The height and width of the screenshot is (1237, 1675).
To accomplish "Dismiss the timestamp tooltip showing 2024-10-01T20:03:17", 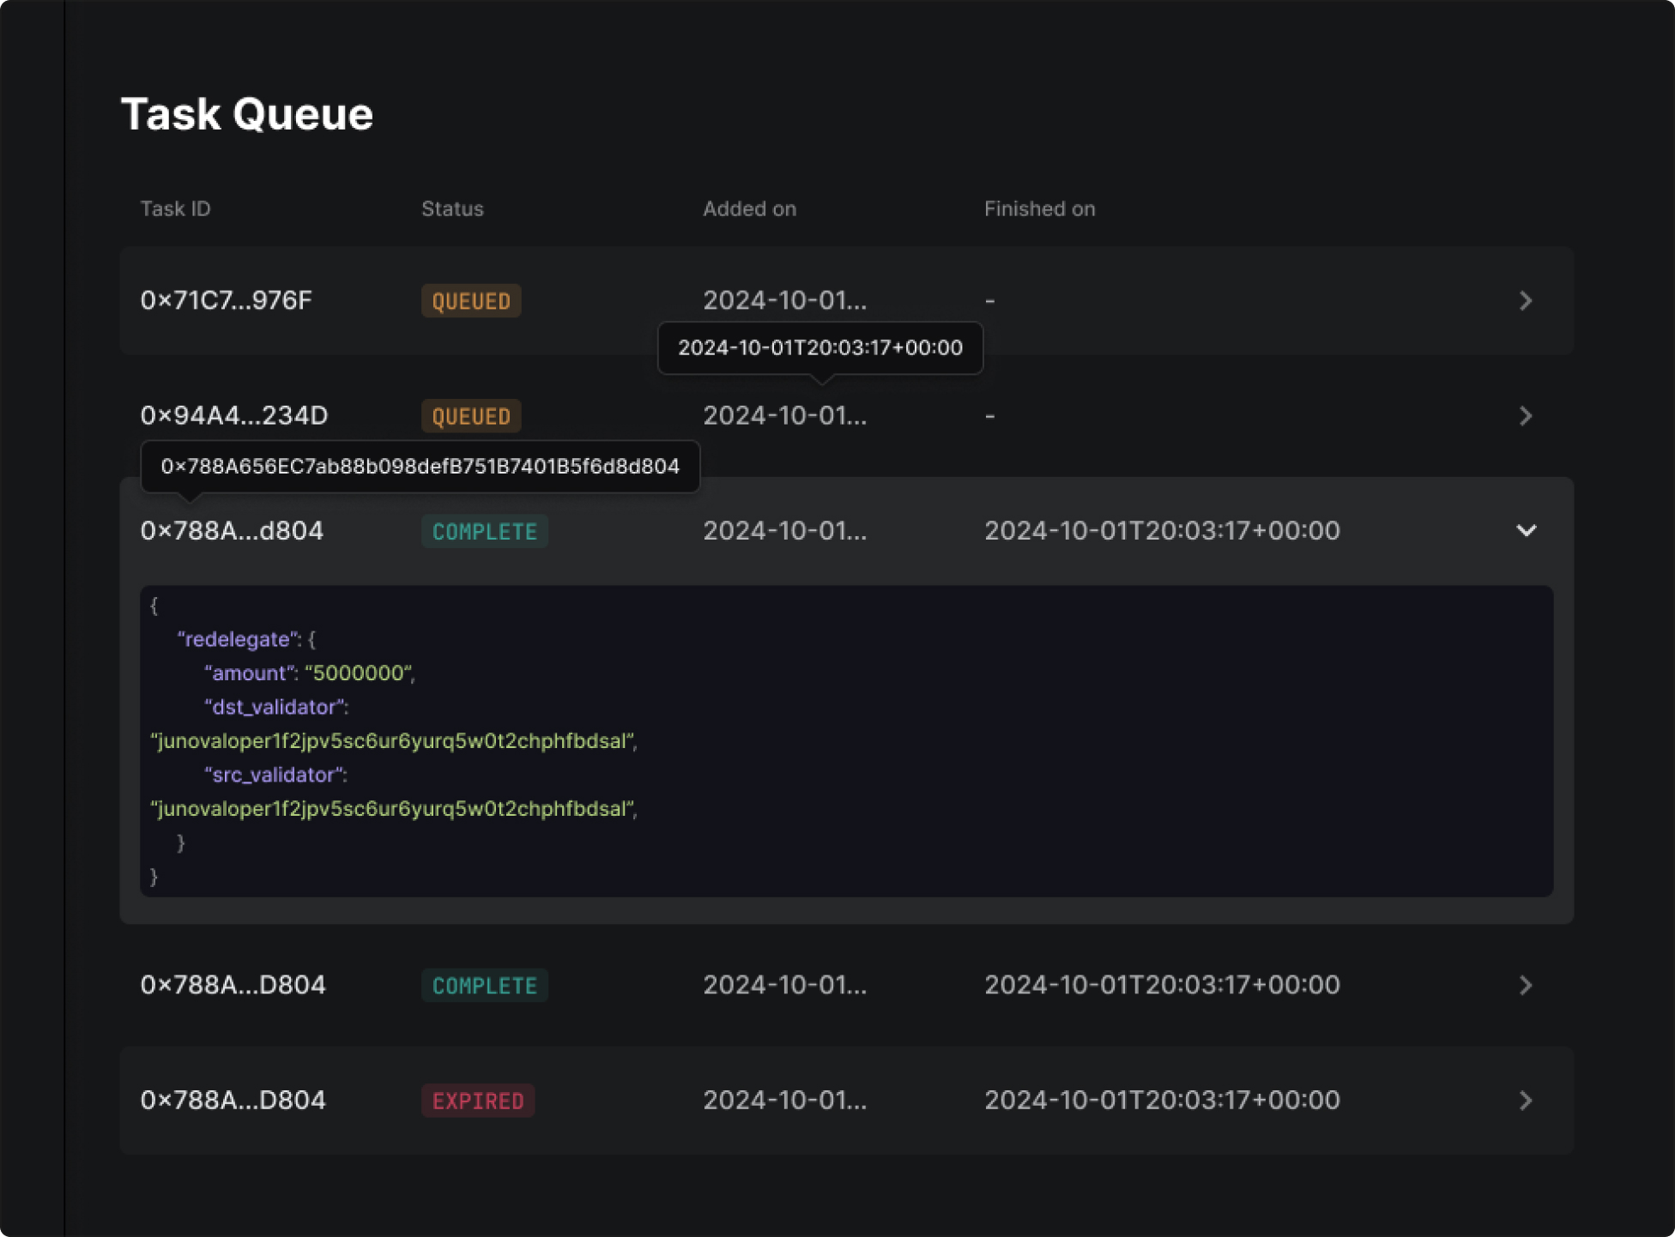I will (820, 348).
